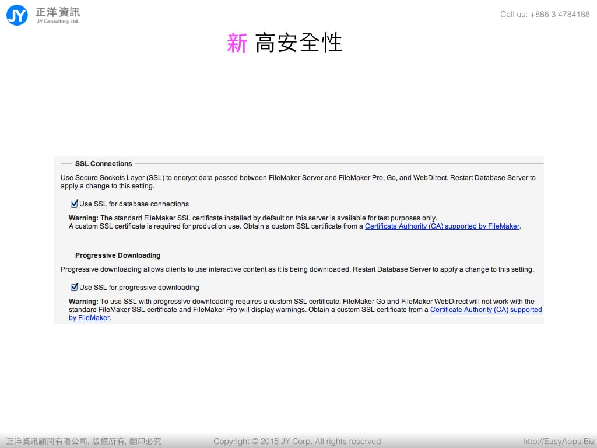The image size is (597, 448).
Task: Click the JY Consulting Ltd. subtitle
Action: (58, 22)
